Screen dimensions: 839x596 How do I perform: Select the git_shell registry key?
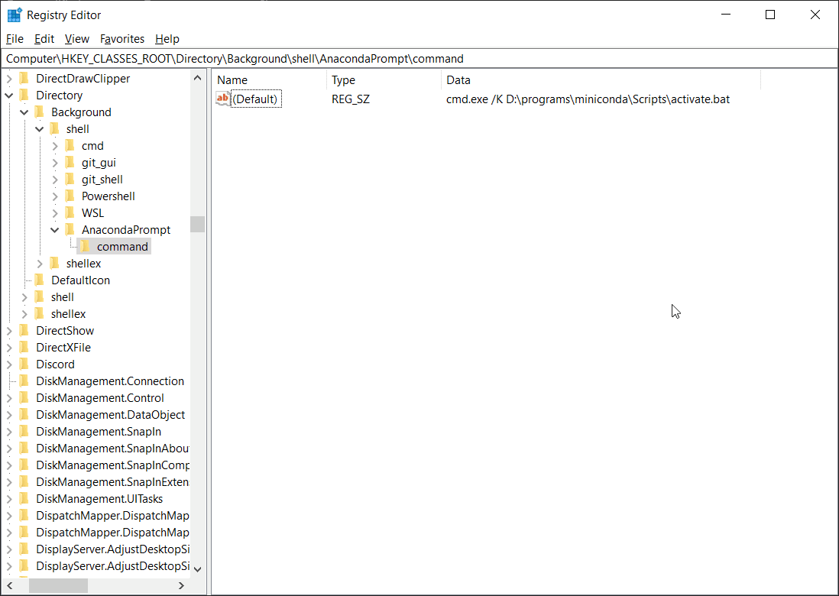tap(102, 180)
